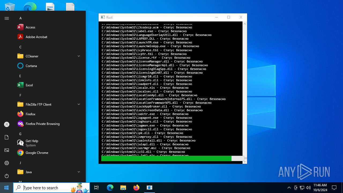Jump to letter G section header
The width and height of the screenshot is (343, 193).
[x=20, y=134]
